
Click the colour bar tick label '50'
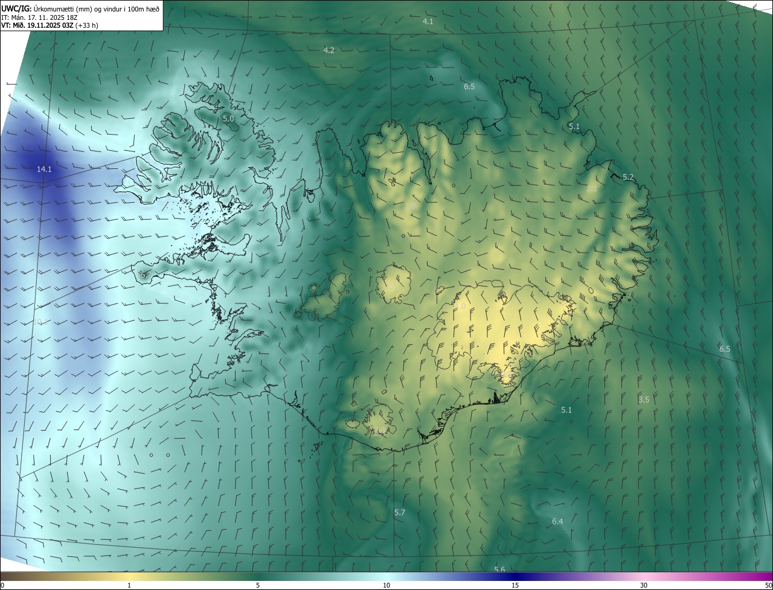pyautogui.click(x=768, y=585)
